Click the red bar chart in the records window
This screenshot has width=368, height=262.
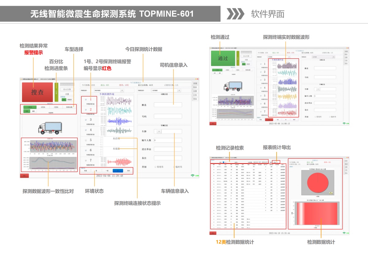coord(317,214)
